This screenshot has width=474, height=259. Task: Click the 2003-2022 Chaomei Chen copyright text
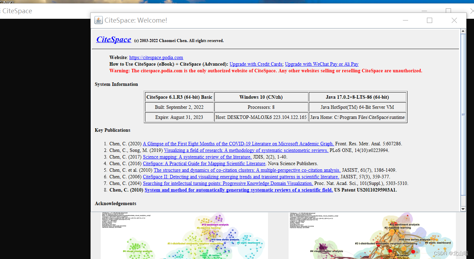(x=179, y=41)
